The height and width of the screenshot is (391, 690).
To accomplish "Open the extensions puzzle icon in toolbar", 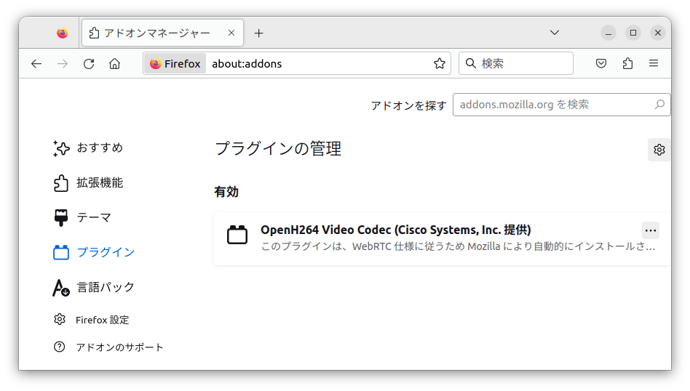I will click(627, 64).
